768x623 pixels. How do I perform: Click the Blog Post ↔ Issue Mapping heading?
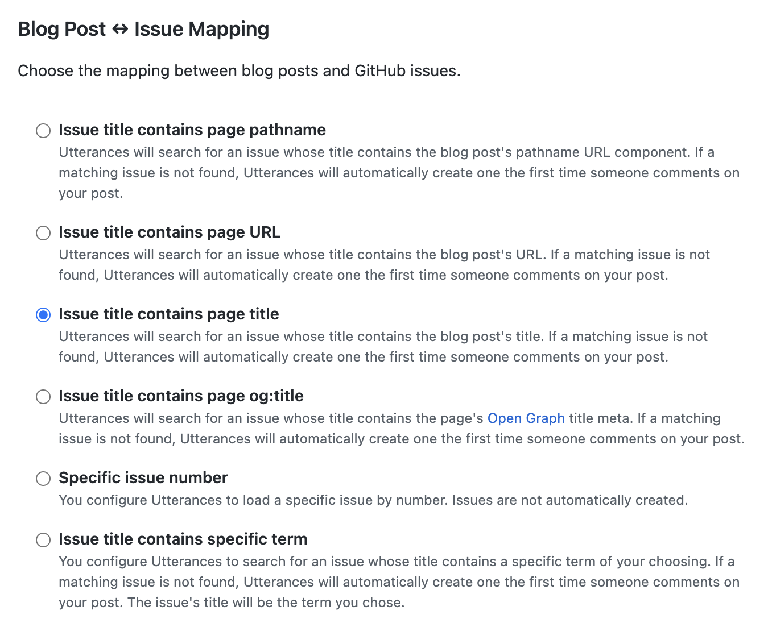[143, 29]
